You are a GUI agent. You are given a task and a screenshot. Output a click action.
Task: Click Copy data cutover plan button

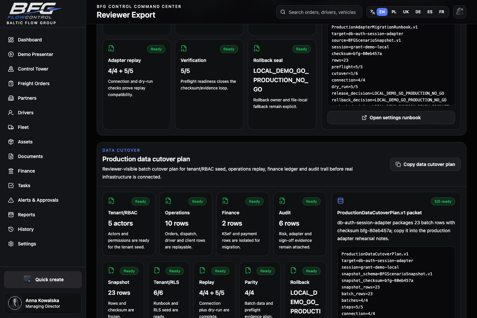point(425,164)
